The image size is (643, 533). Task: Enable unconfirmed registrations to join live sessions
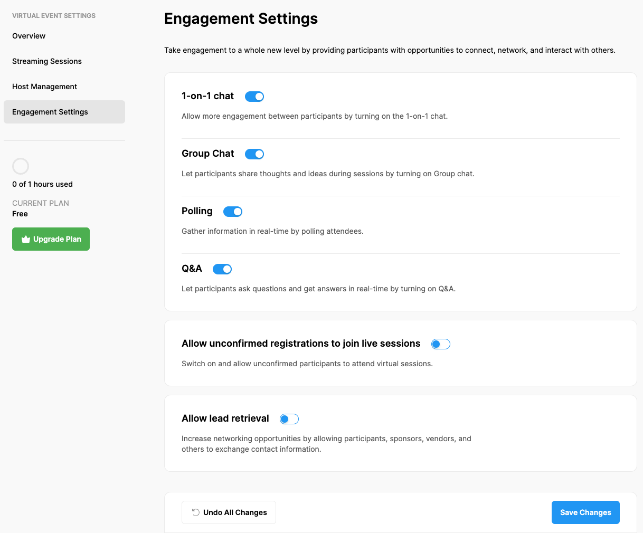point(441,344)
